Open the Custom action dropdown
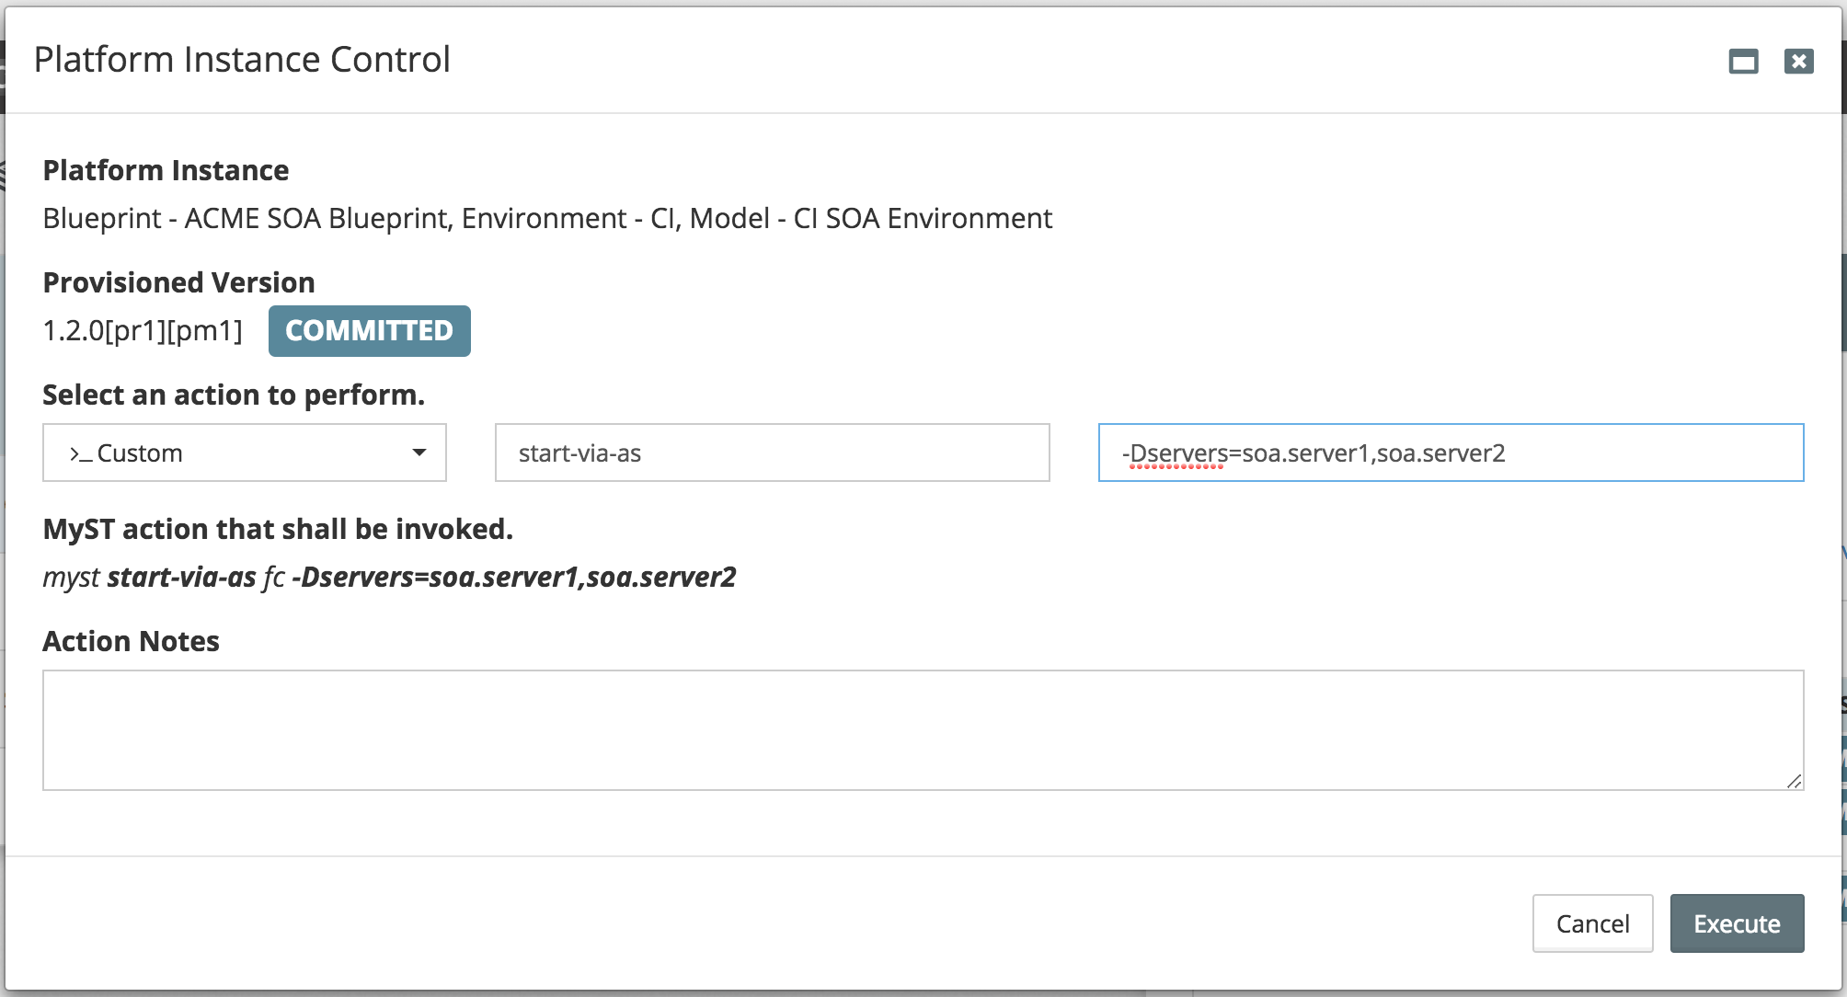 245,453
